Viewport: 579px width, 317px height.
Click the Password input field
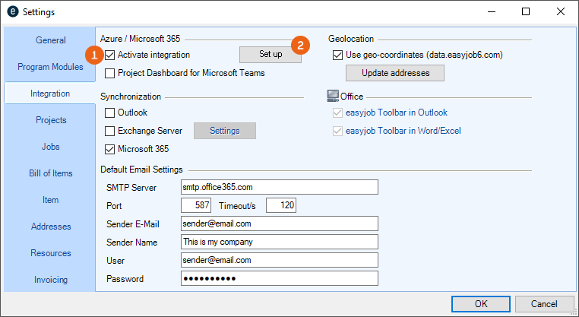(279, 279)
